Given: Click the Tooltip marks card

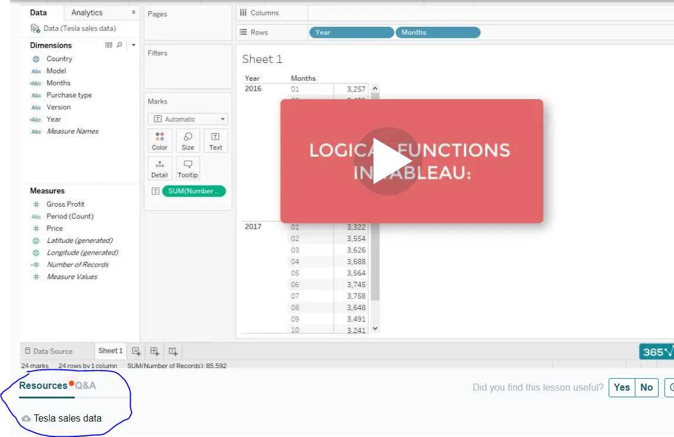Looking at the screenshot, I should [x=188, y=168].
